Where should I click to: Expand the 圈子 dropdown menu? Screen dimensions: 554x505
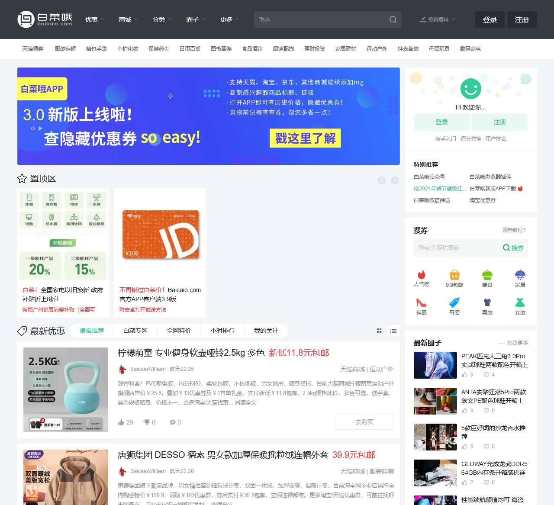coord(196,19)
